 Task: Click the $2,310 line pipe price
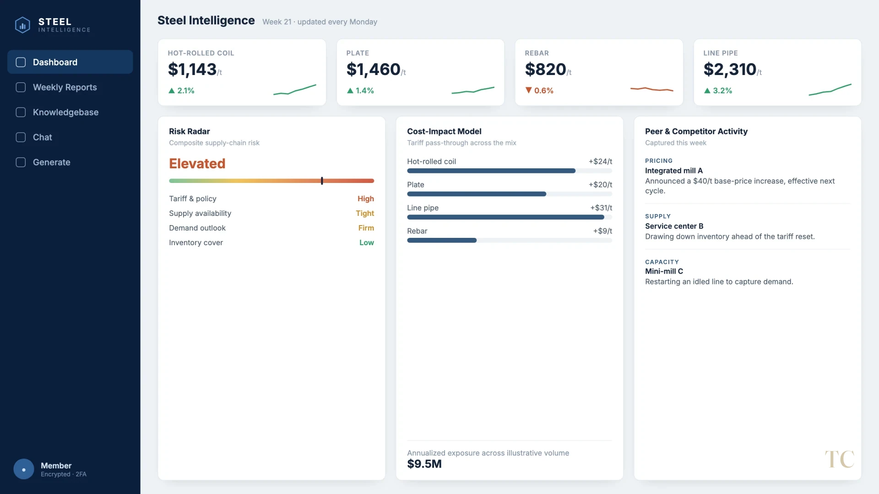coord(730,70)
